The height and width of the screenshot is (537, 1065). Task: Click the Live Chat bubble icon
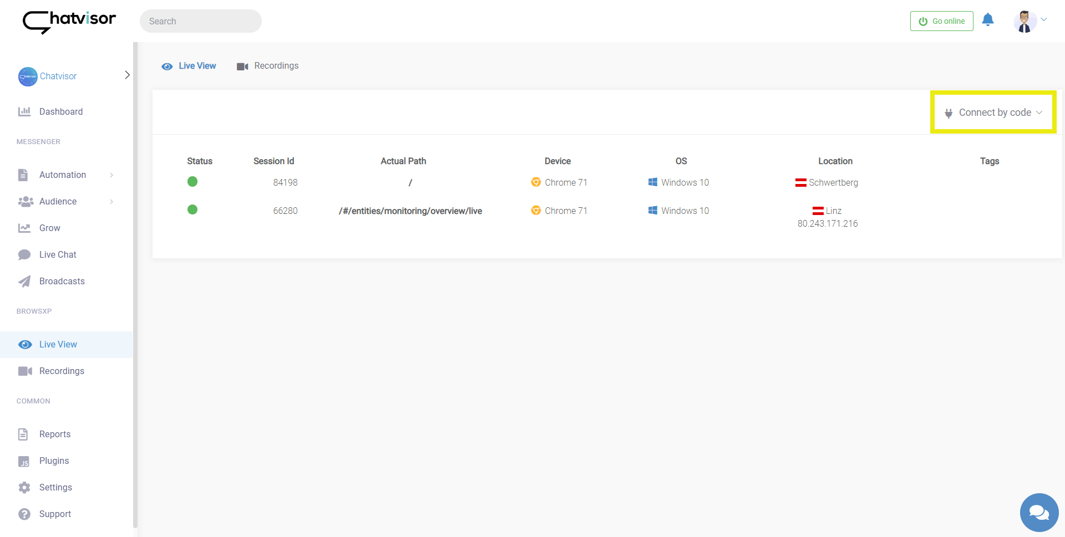(24, 255)
